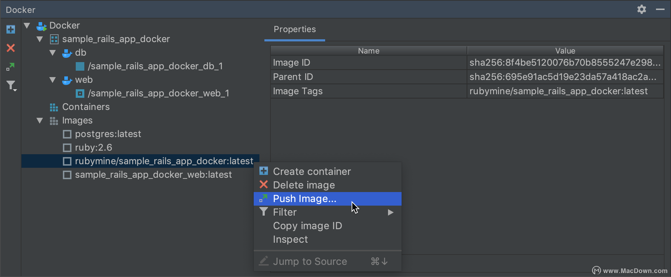Collapse the db service node
The width and height of the screenshot is (671, 277).
click(53, 53)
